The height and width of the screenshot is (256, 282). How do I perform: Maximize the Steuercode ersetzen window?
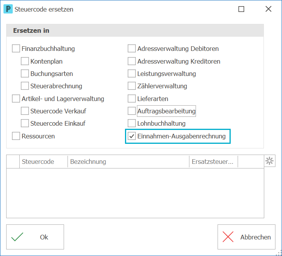click(241, 9)
